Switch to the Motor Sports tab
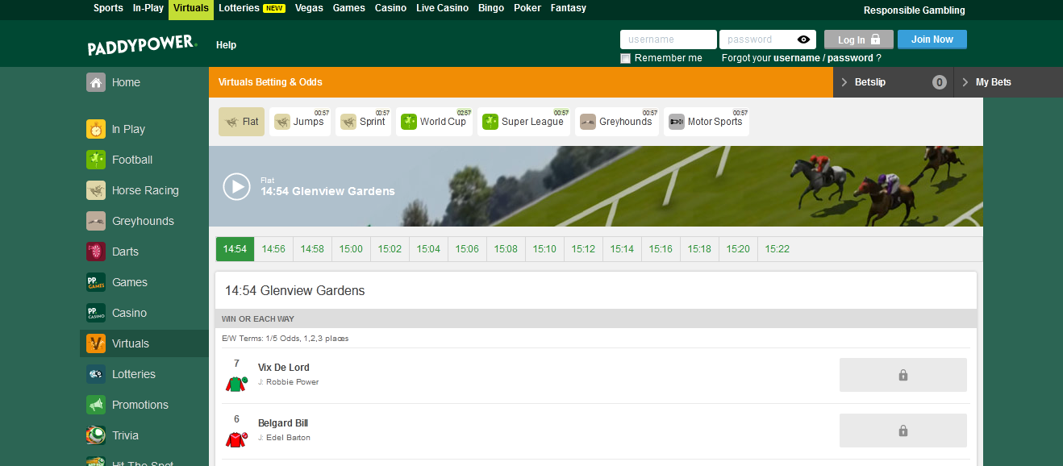The height and width of the screenshot is (466, 1063). [x=707, y=122]
